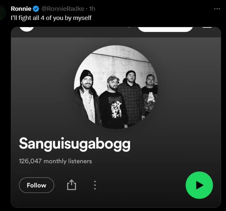
Task: Click the cropped white pill button at embed top
Action: (x=165, y=29)
